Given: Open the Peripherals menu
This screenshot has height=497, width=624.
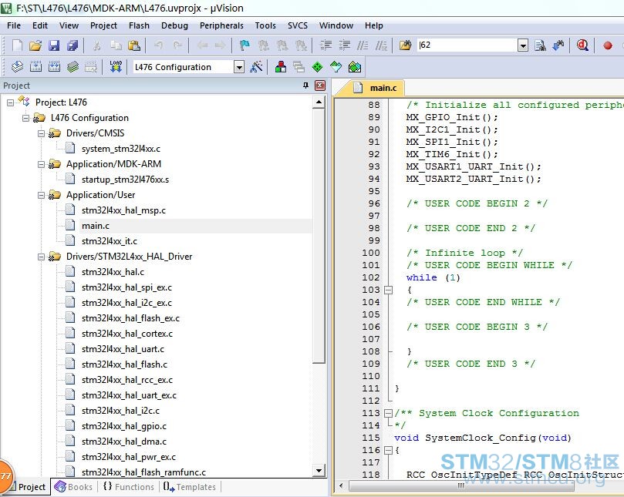Looking at the screenshot, I should tap(221, 25).
